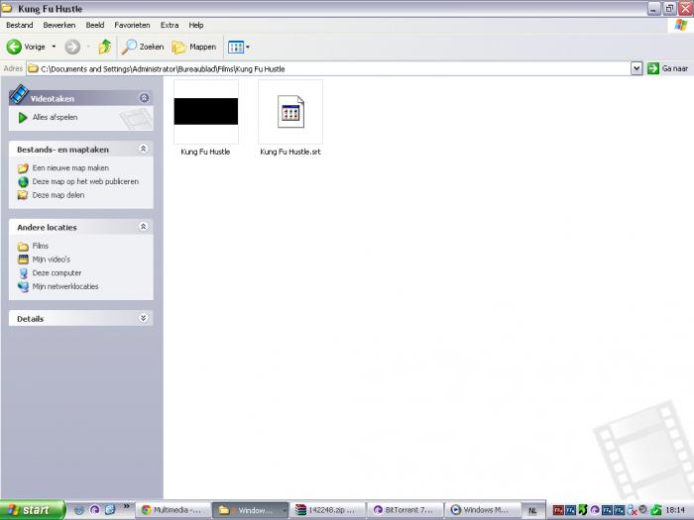Click Alles afspelen link
This screenshot has height=520, width=694.
point(55,117)
